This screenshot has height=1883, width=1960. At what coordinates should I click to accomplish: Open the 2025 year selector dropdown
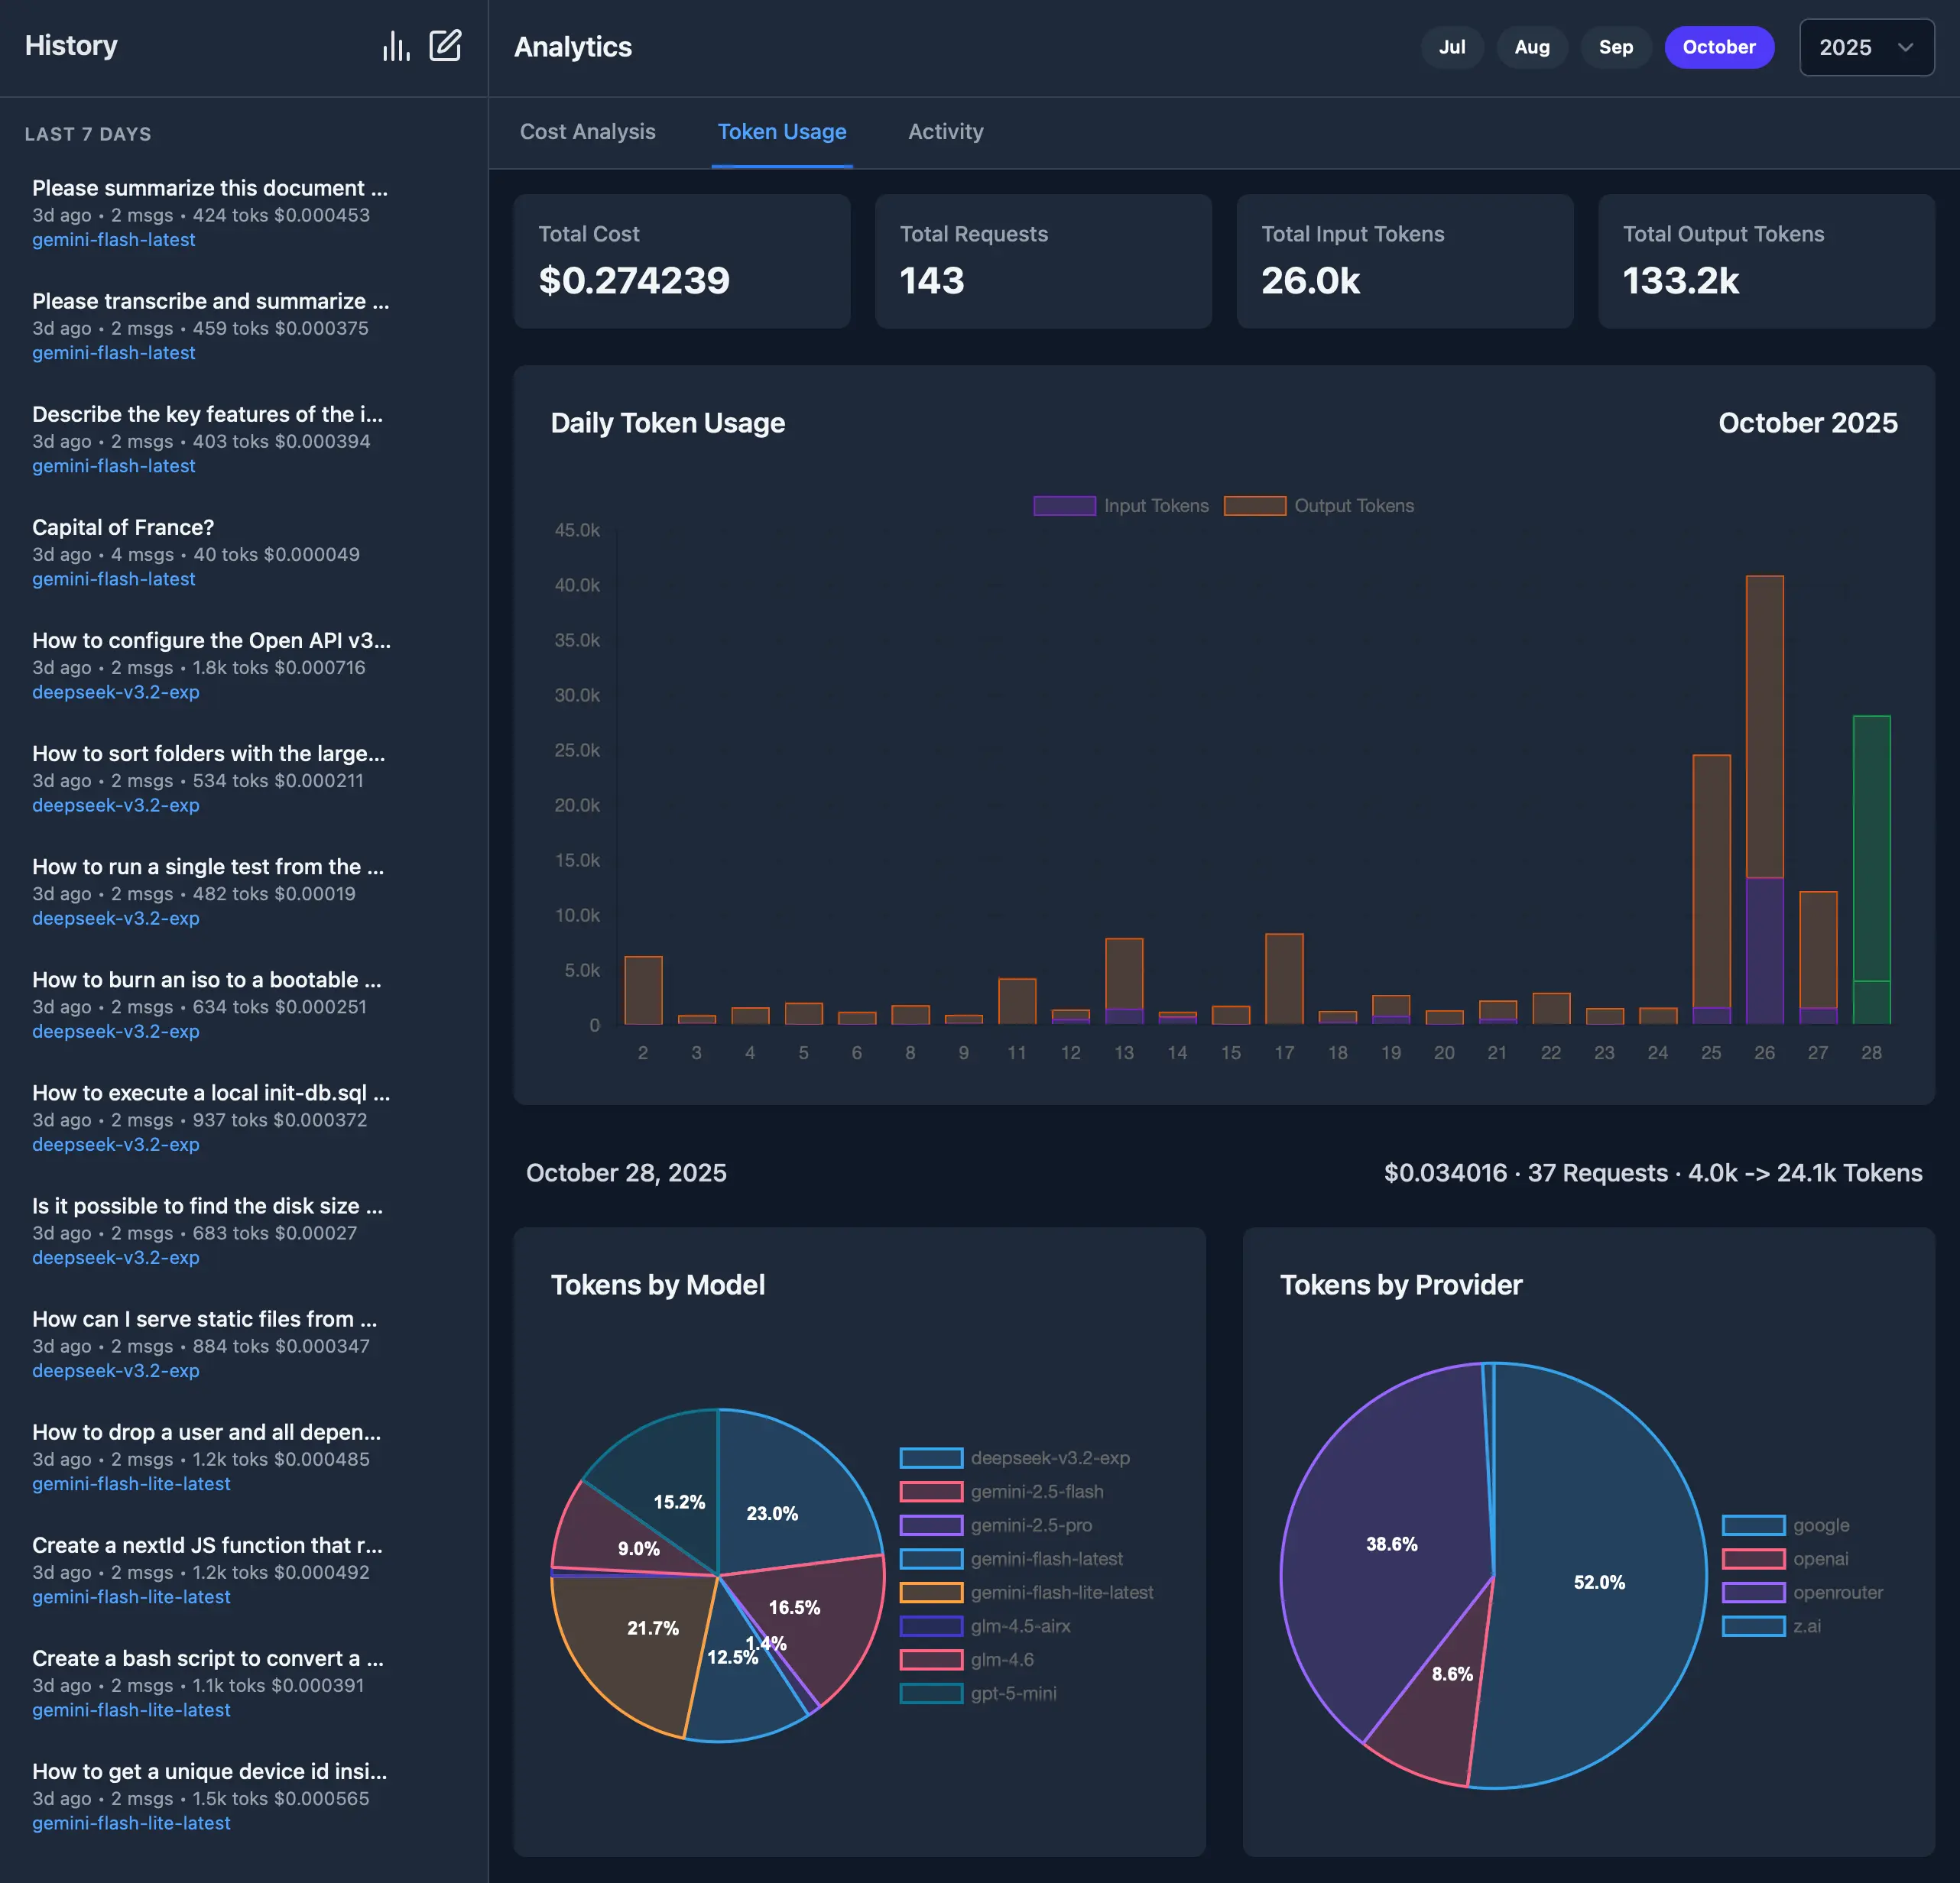pos(1866,47)
